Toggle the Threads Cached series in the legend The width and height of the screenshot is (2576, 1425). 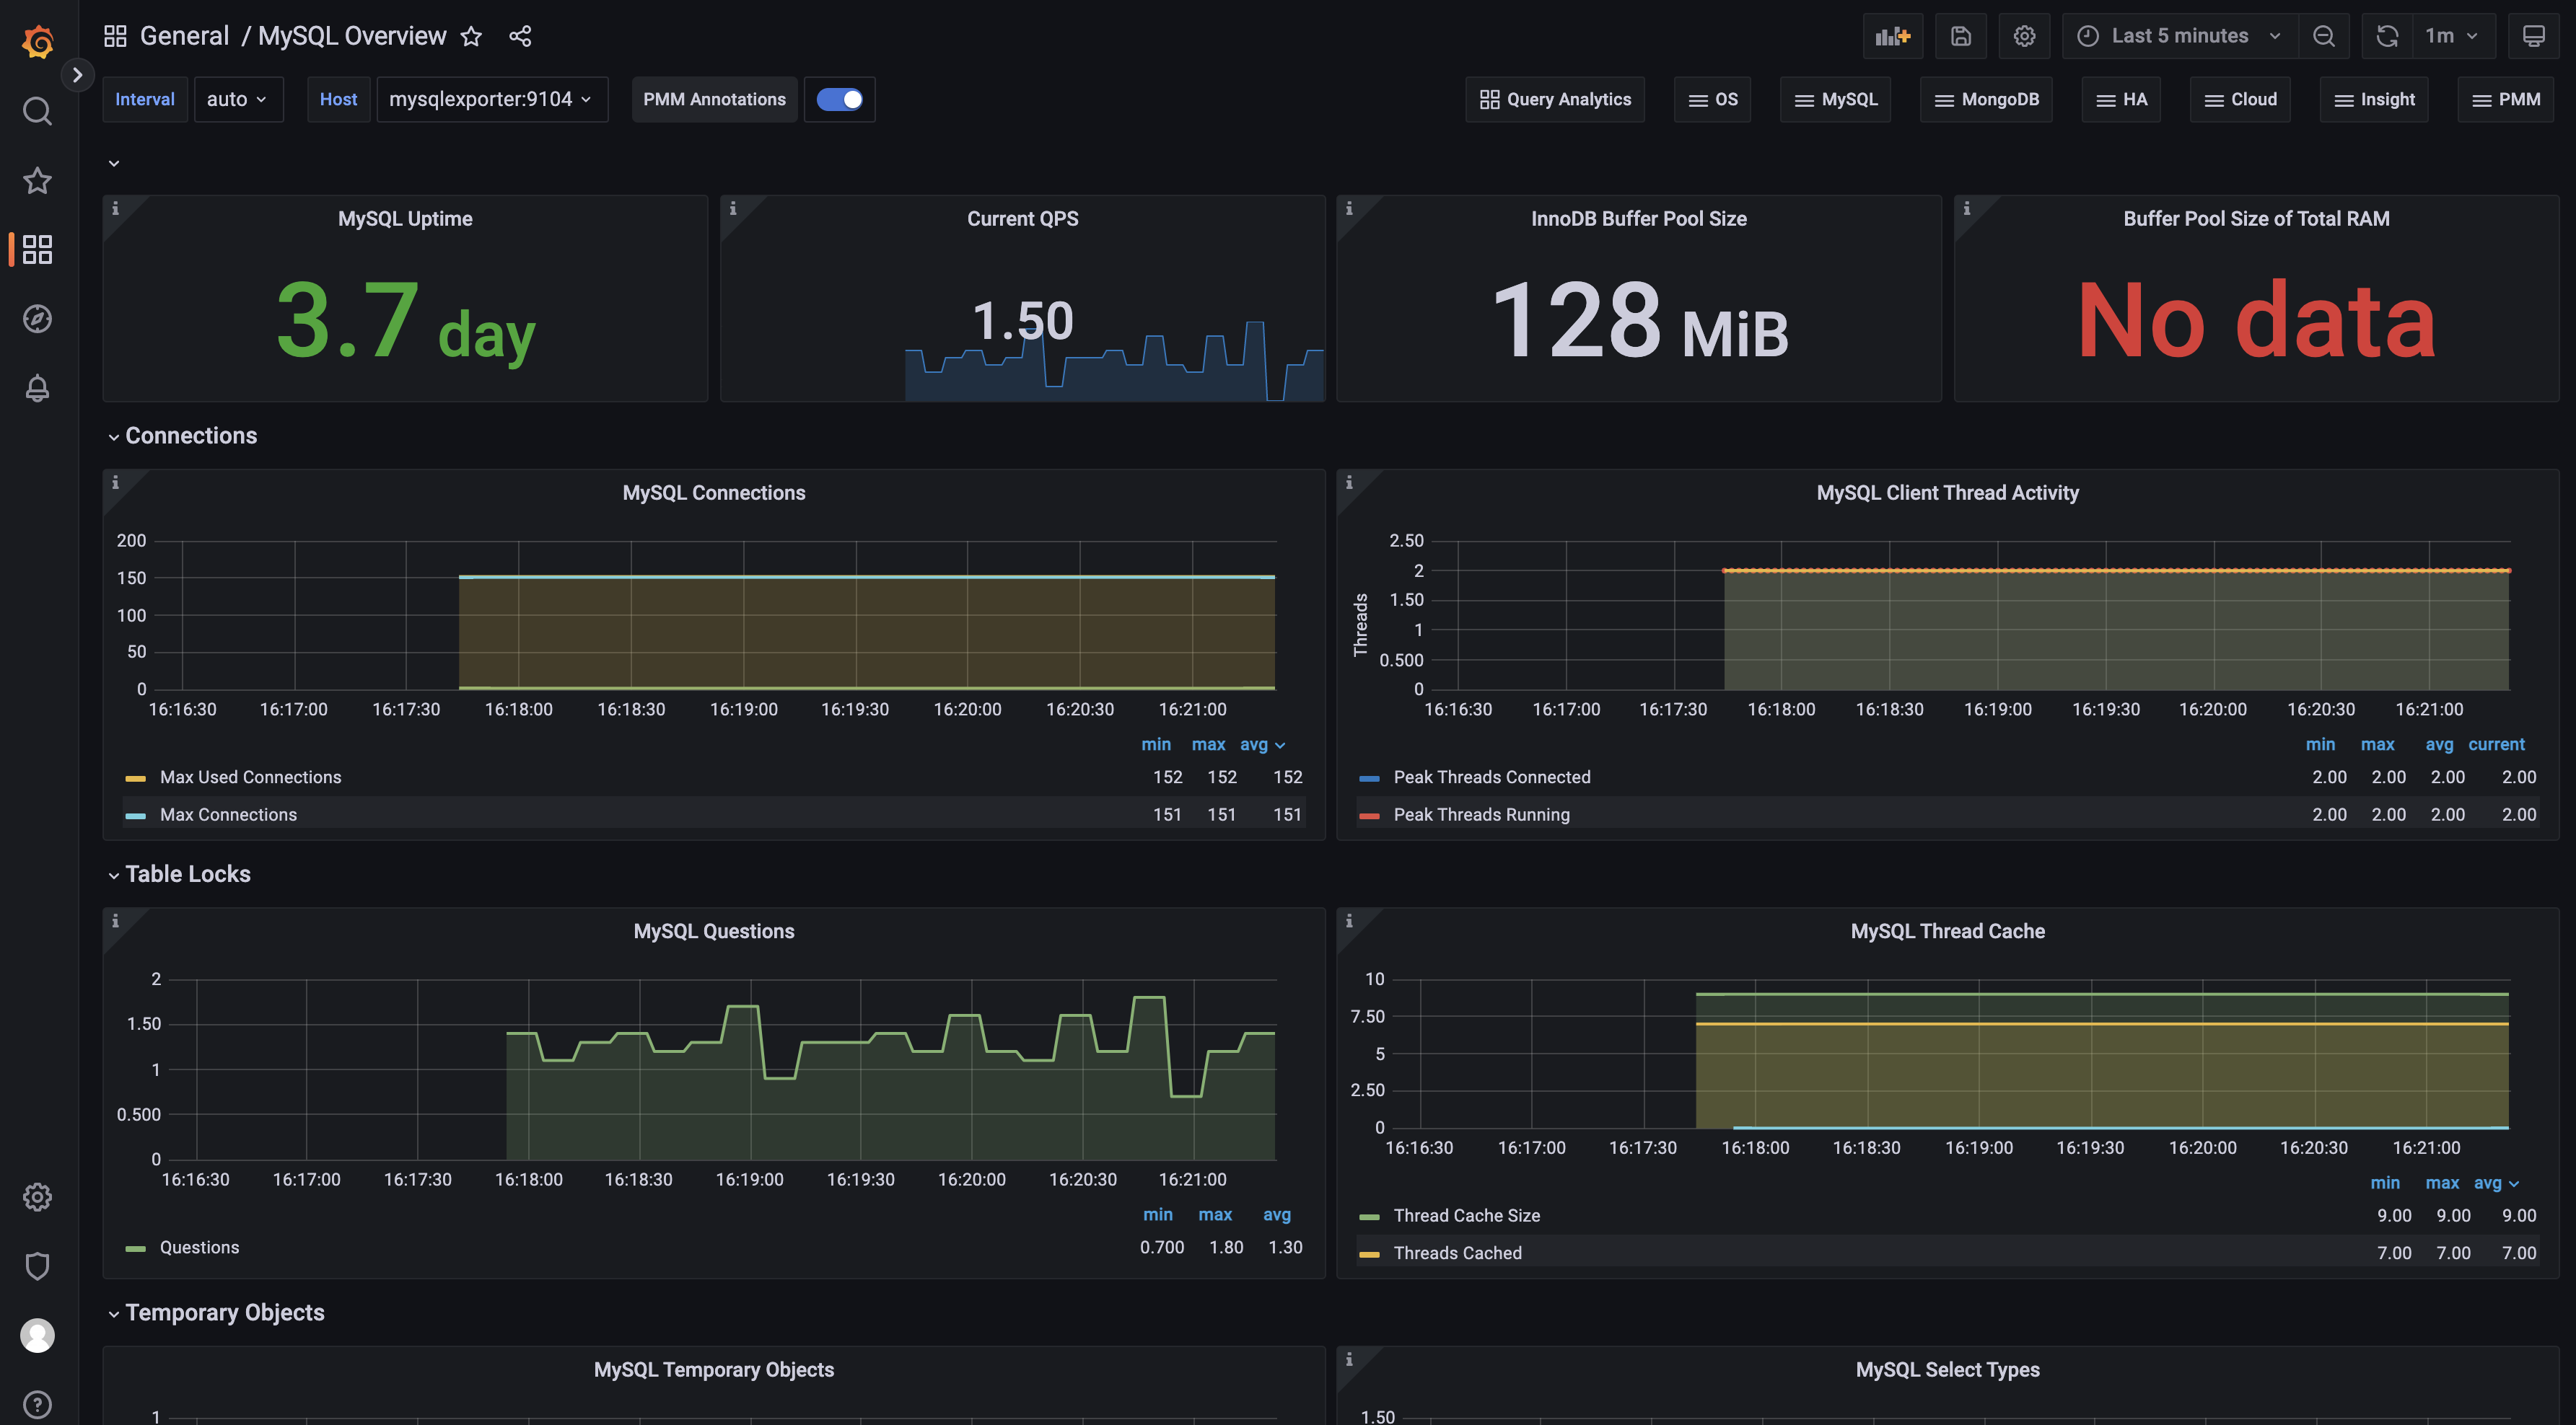point(1457,1253)
